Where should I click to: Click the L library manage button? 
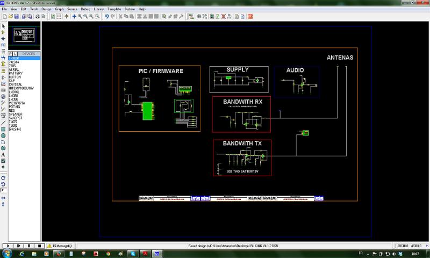click(x=15, y=54)
